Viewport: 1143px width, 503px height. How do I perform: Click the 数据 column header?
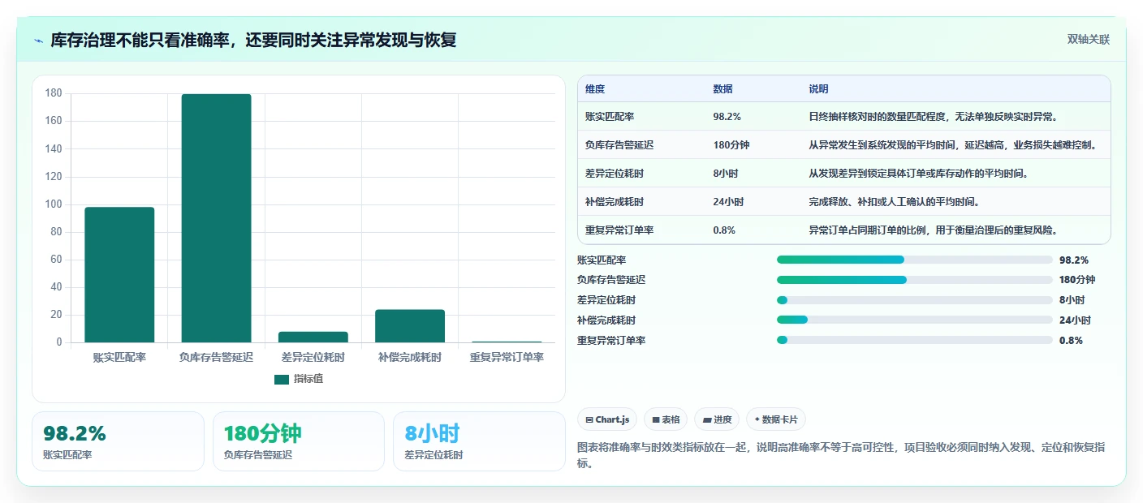point(722,89)
